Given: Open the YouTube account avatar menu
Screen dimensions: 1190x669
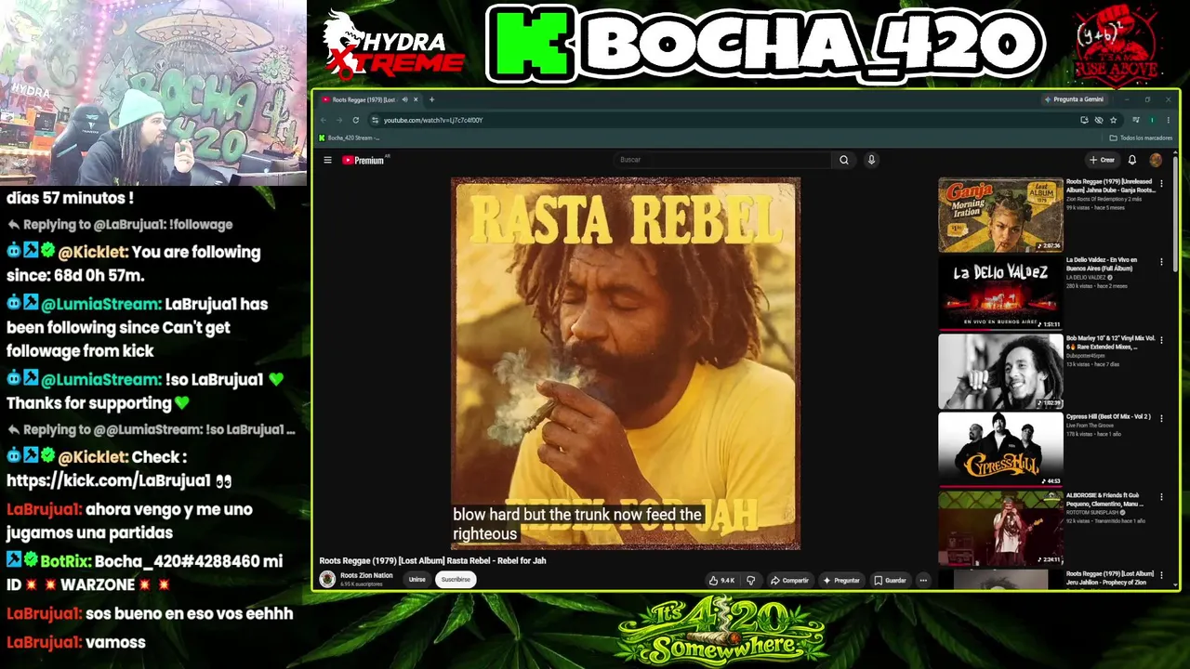Looking at the screenshot, I should click(1156, 160).
